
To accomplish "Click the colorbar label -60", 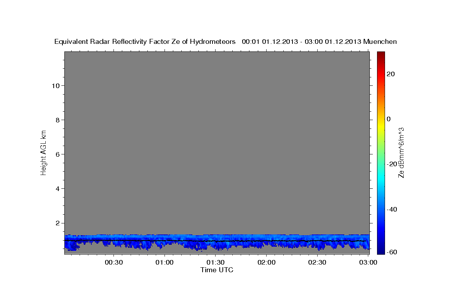I will point(392,252).
